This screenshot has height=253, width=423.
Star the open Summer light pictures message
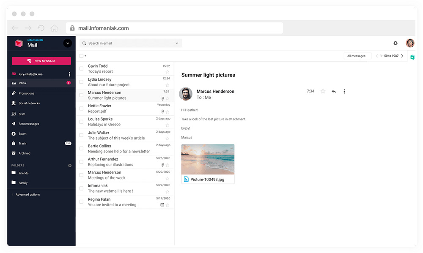(x=323, y=91)
